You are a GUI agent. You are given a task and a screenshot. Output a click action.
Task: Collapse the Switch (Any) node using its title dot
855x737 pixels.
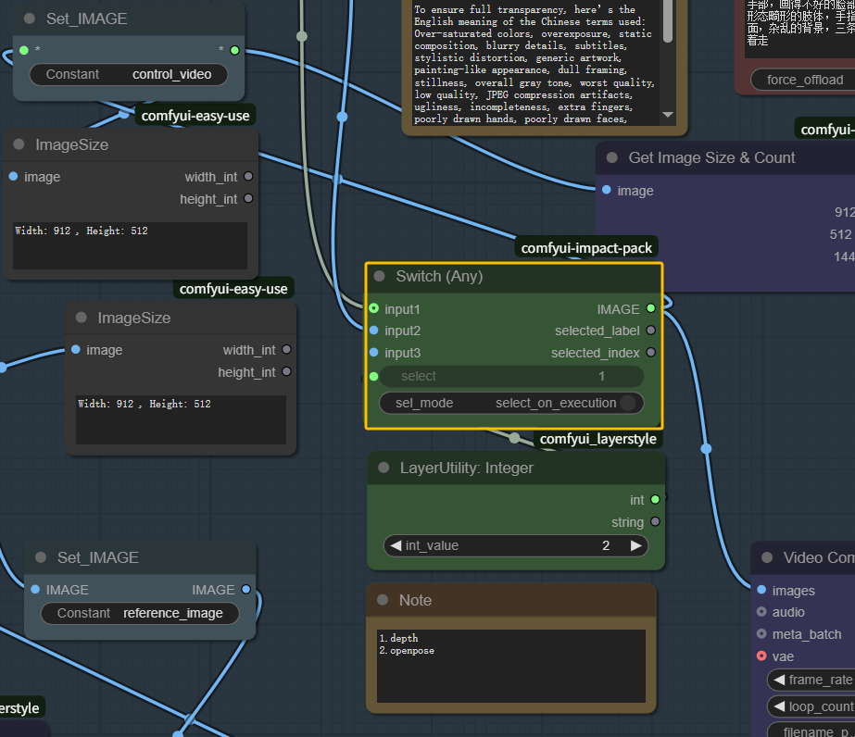[380, 276]
